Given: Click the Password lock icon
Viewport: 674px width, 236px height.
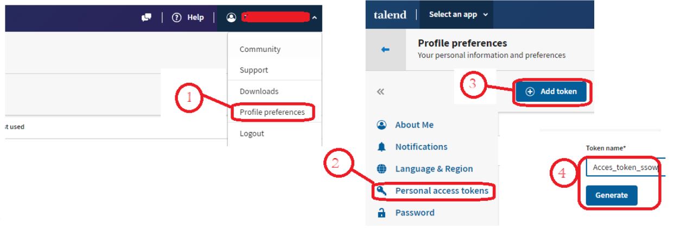Looking at the screenshot, I should [x=380, y=213].
